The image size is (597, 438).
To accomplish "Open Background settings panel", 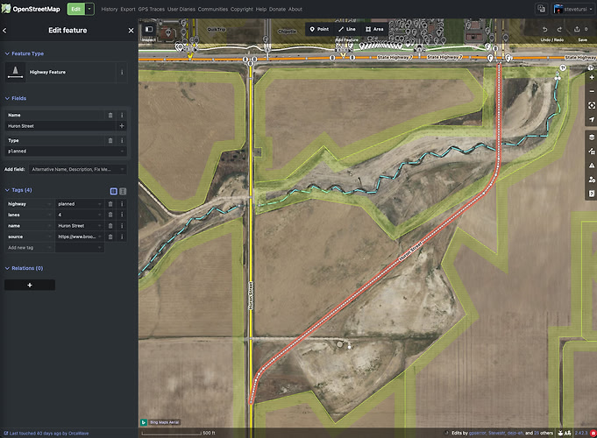I will pos(591,138).
